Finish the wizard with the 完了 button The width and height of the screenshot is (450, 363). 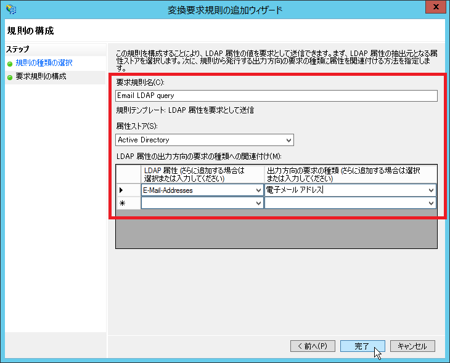pyautogui.click(x=362, y=346)
